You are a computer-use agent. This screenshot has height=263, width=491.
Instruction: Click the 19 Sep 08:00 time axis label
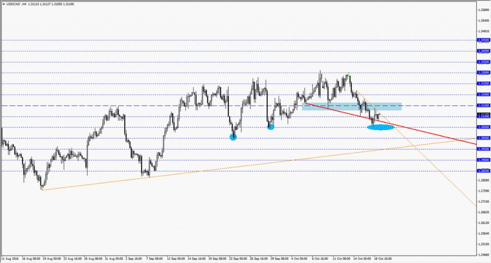pos(217,259)
